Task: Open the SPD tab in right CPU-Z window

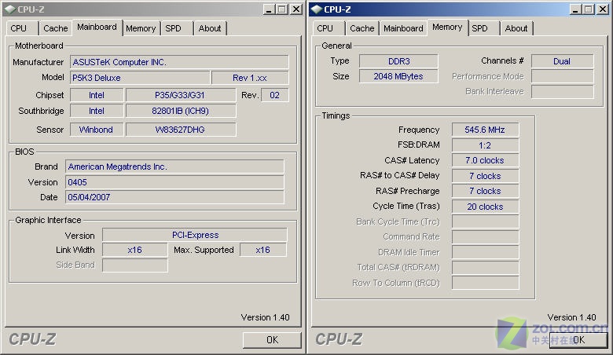Action: [483, 28]
